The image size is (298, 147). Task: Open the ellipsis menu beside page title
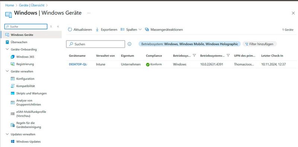click(x=89, y=13)
